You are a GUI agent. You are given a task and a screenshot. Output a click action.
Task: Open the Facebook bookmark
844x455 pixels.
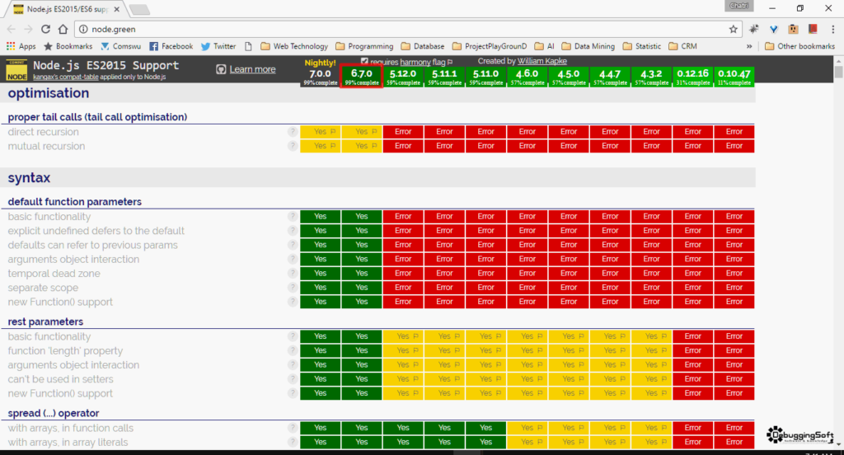(x=171, y=46)
